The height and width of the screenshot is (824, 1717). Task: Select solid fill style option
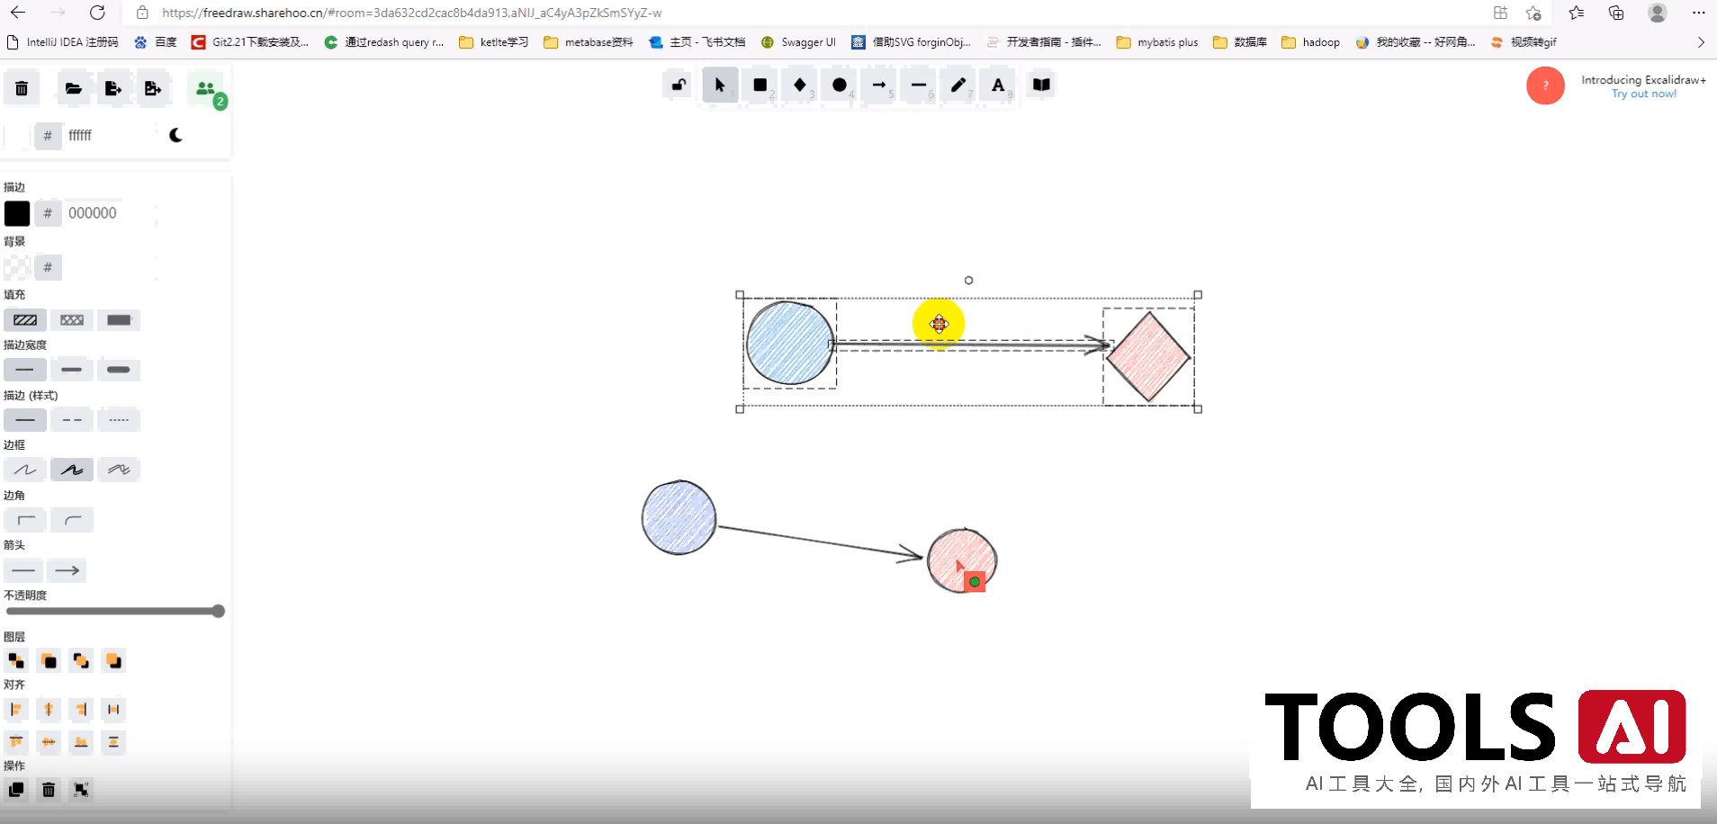[x=119, y=320]
